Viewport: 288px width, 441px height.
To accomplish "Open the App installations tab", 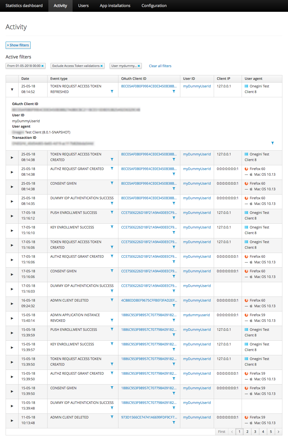I will (x=115, y=6).
